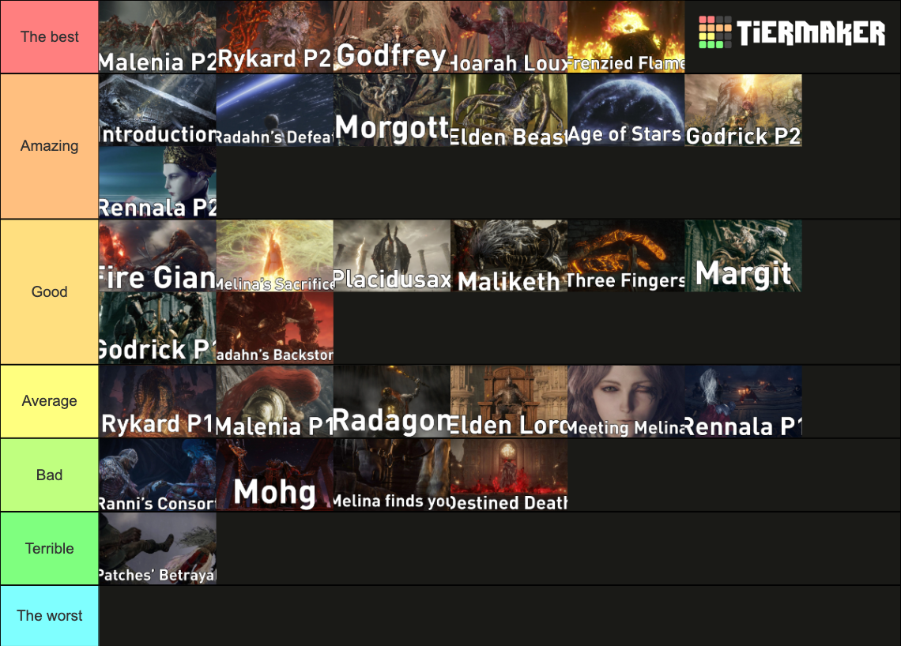The height and width of the screenshot is (646, 901).
Task: Select the orange Amazing tier label
Action: (x=50, y=146)
